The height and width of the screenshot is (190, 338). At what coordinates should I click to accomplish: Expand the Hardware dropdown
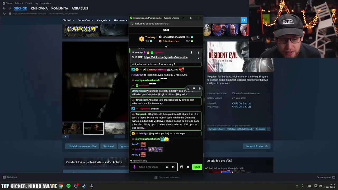point(120,20)
